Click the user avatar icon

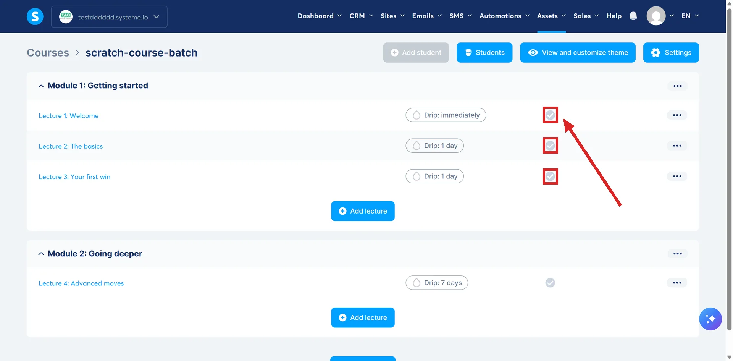pos(656,16)
